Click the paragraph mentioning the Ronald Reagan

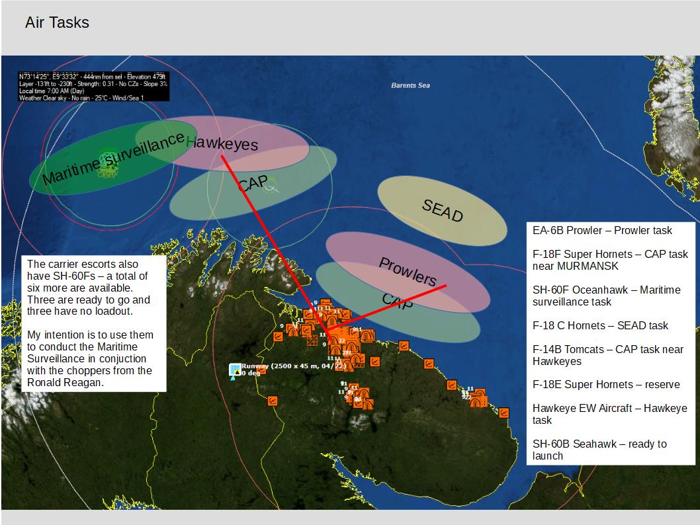click(x=90, y=358)
